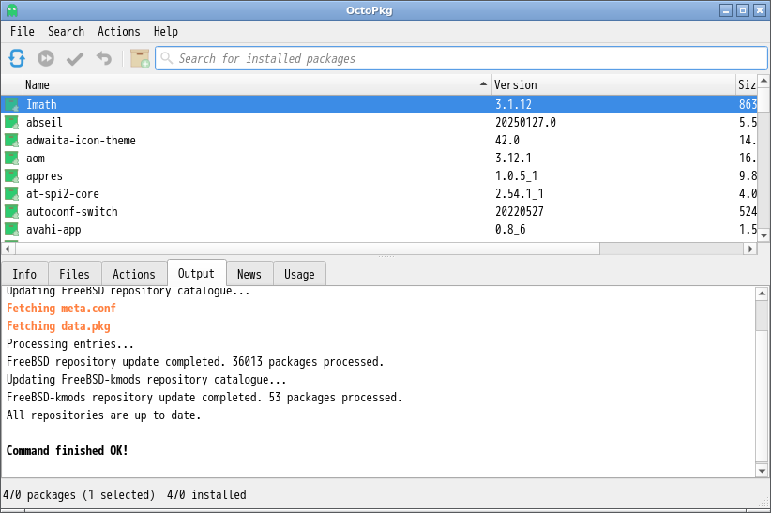Click the package icon beside avahi-app

[x=12, y=229]
